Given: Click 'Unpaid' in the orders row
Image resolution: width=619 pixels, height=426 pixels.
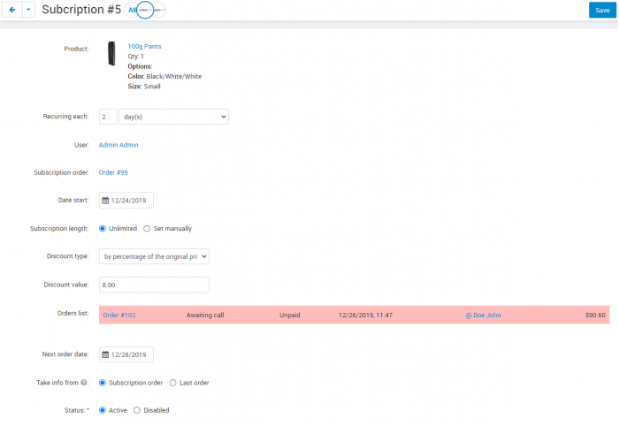Looking at the screenshot, I should pos(290,316).
